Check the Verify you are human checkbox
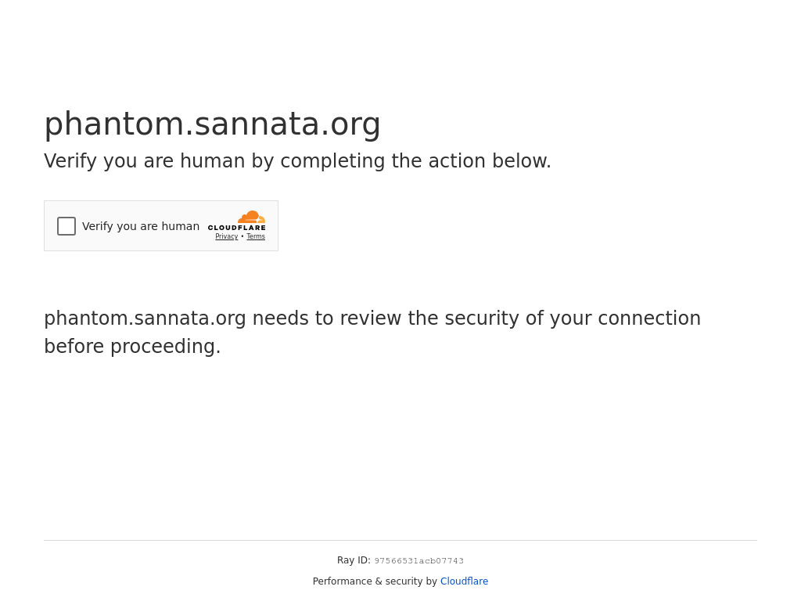The width and height of the screenshot is (801, 601). (x=66, y=226)
